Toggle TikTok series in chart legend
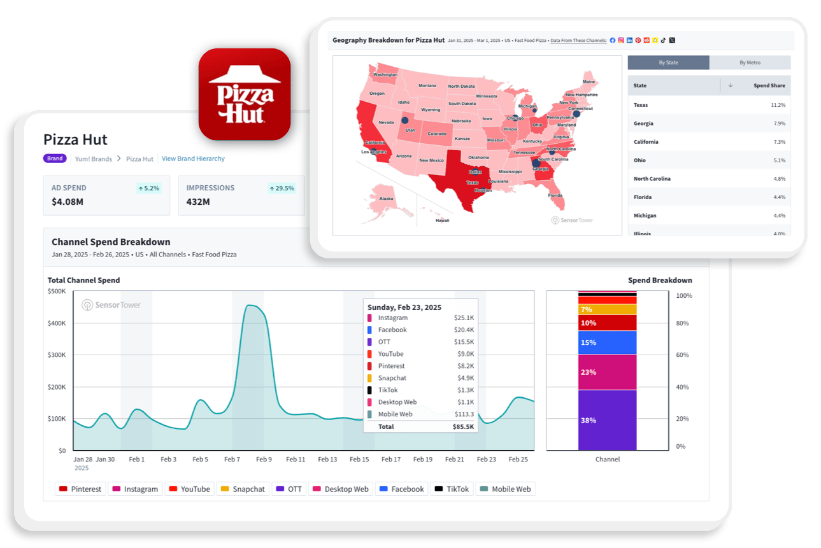 pyautogui.click(x=452, y=489)
